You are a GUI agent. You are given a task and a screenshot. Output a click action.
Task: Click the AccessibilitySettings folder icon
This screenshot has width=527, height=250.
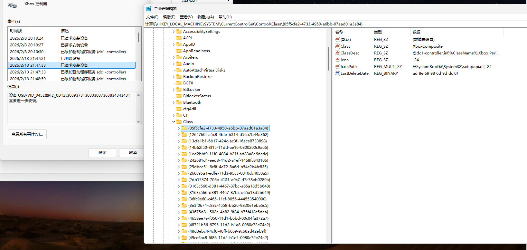point(179,32)
